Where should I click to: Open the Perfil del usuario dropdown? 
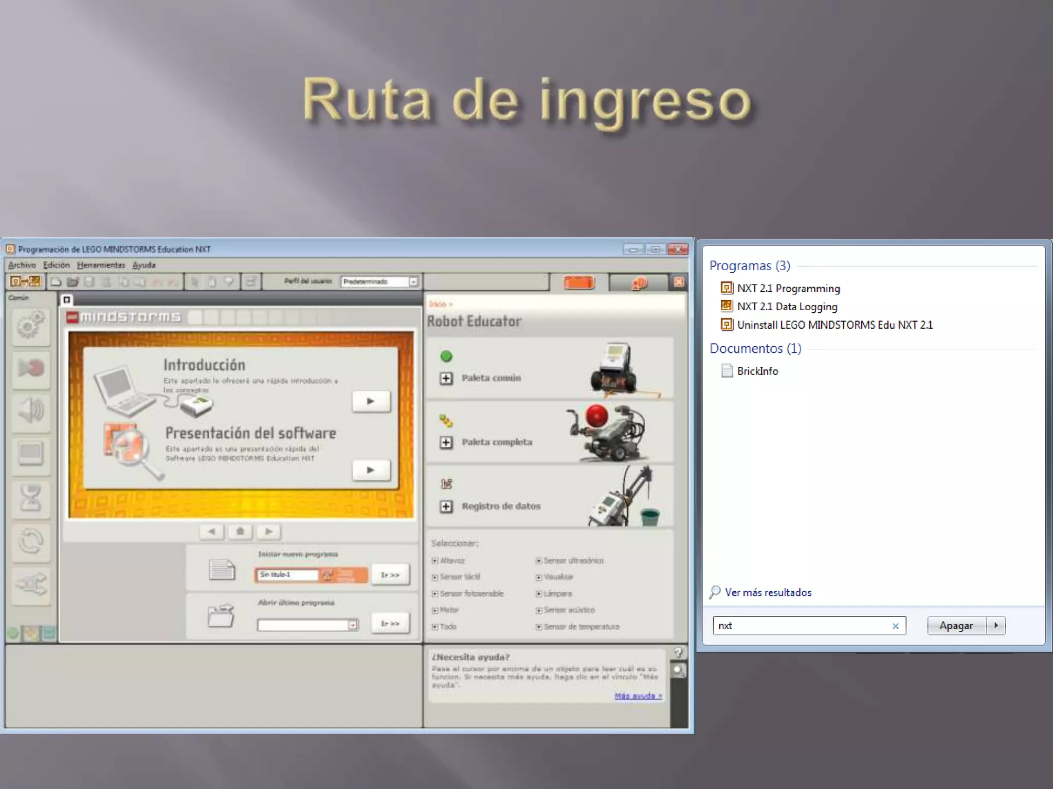(x=413, y=281)
